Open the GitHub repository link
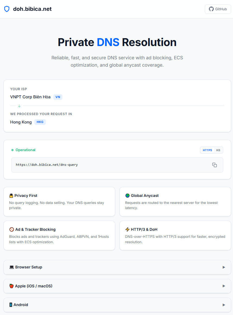Screen dimensions: 233x315 coord(218,9)
